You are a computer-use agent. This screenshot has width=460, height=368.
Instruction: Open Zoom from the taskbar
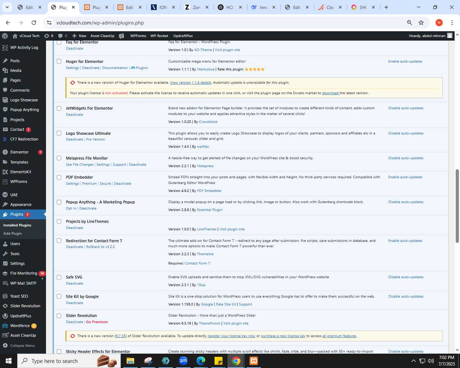pyautogui.click(x=183, y=361)
